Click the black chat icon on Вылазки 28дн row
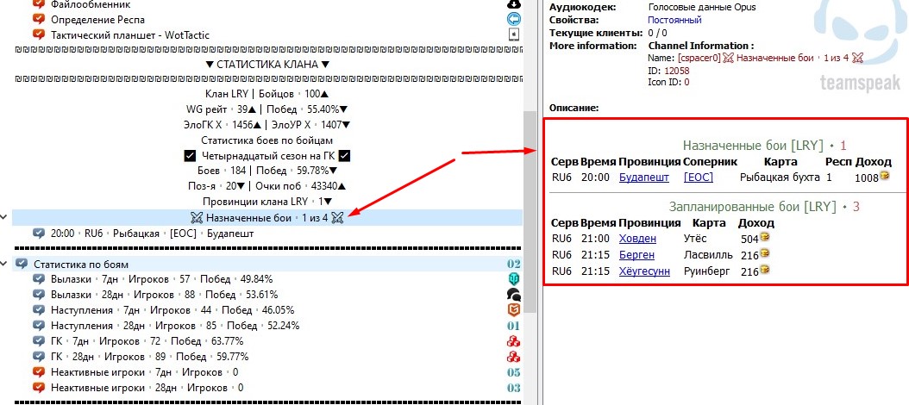 click(514, 295)
